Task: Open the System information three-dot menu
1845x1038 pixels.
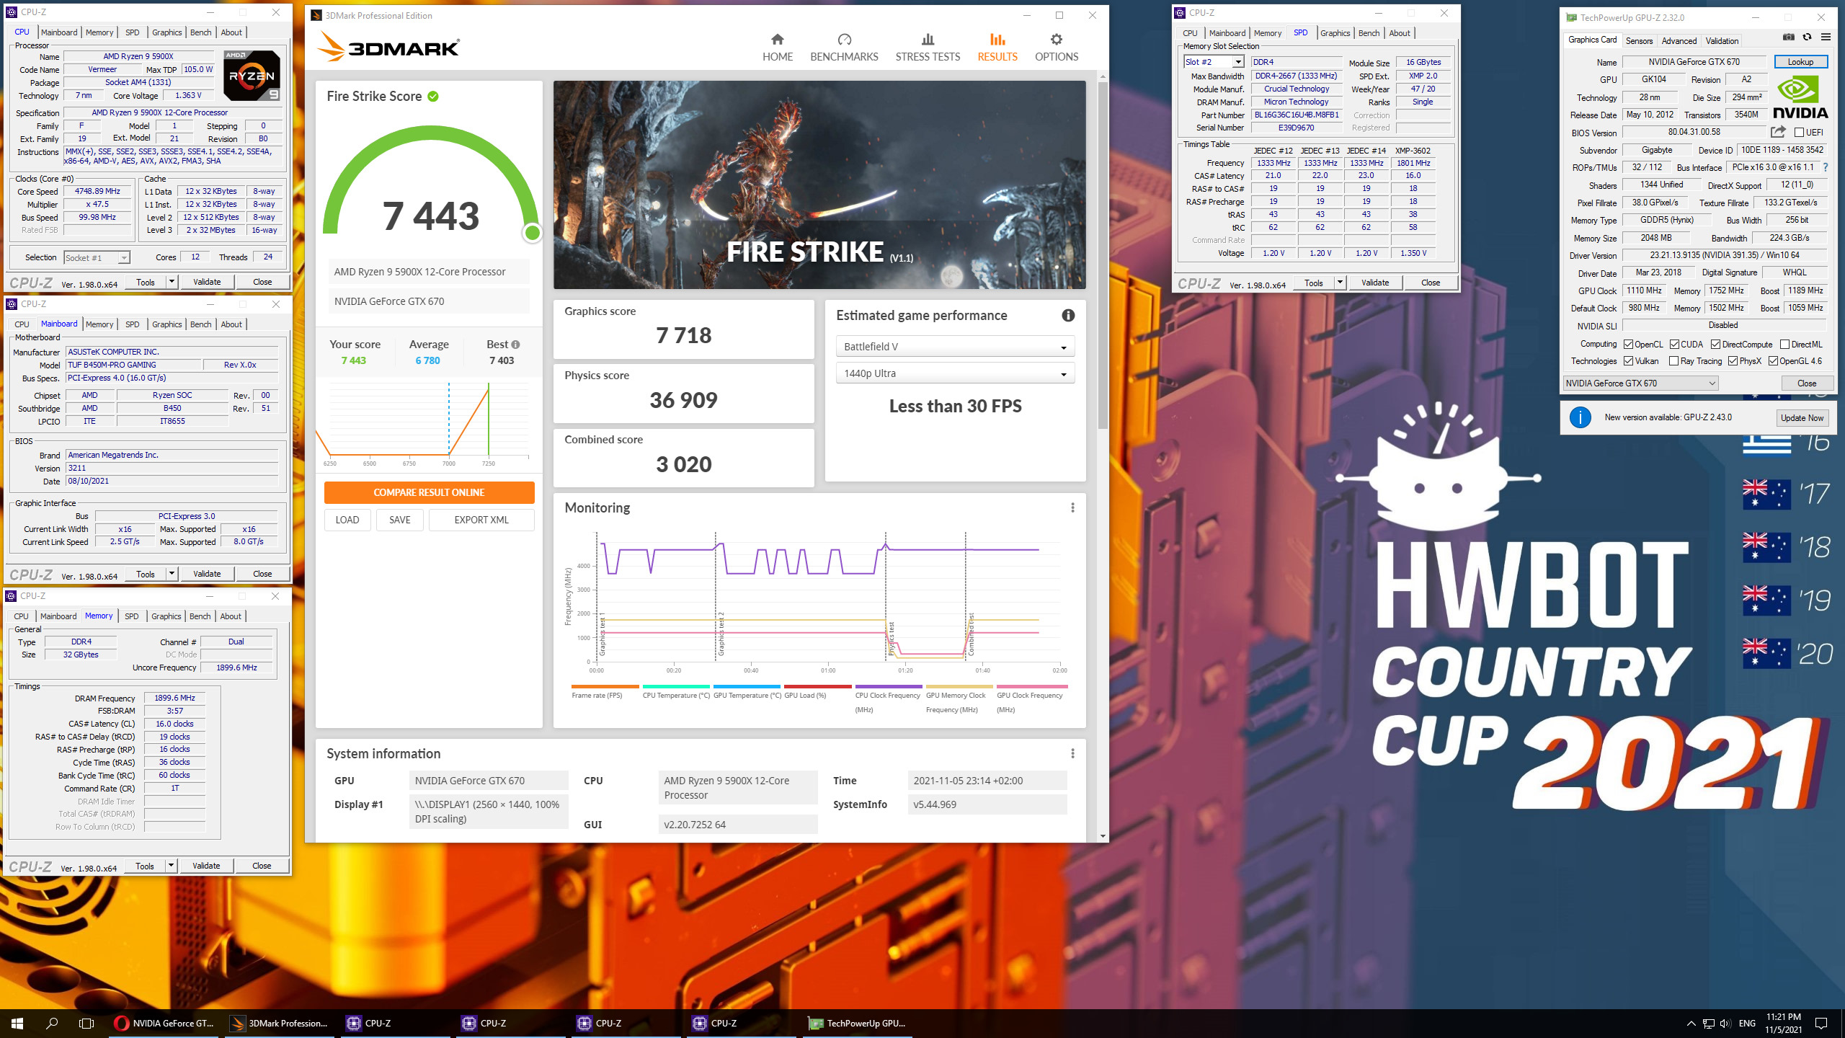Action: click(1072, 753)
